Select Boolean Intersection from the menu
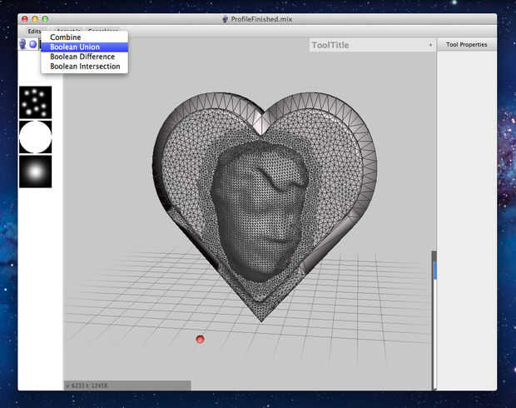This screenshot has height=408, width=516. point(84,67)
